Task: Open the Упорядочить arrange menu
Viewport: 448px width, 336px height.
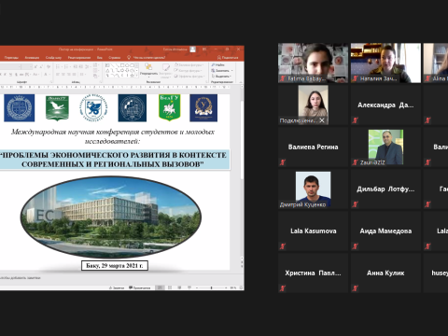Action: click(x=148, y=70)
